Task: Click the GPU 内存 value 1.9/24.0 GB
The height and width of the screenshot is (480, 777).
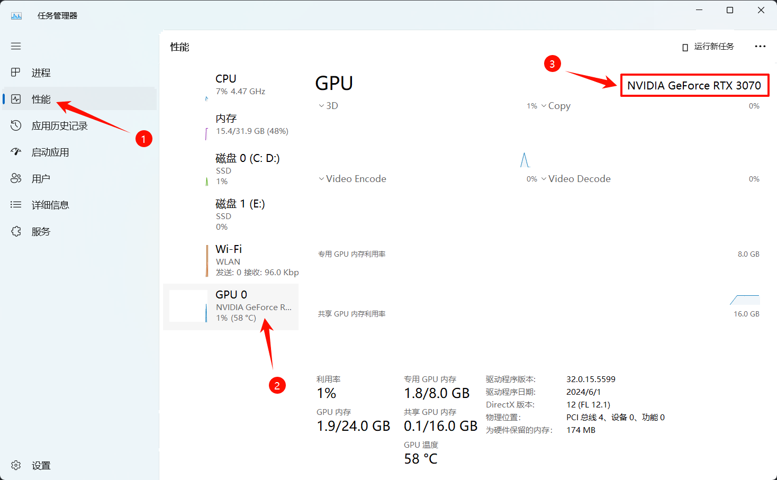Action: coord(353,426)
